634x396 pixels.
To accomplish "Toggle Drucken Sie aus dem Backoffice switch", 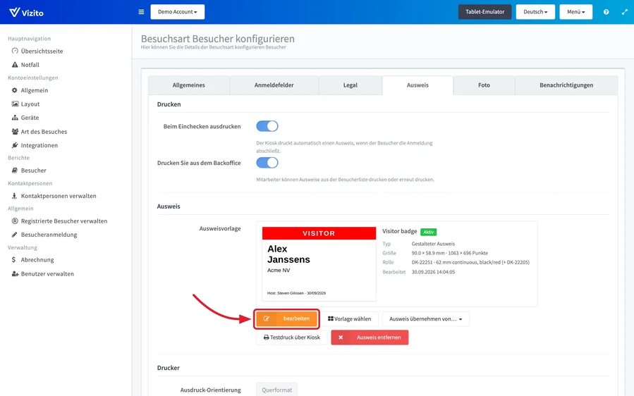I will 267,163.
